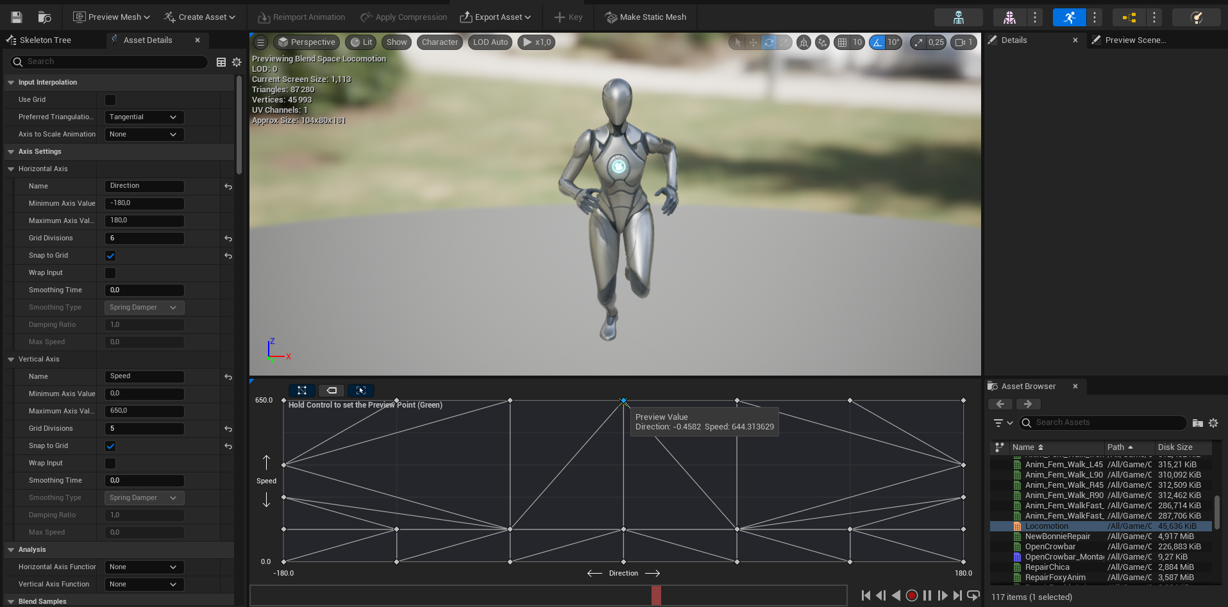Enable the Use Grid checkbox
This screenshot has height=607, width=1228.
point(110,100)
